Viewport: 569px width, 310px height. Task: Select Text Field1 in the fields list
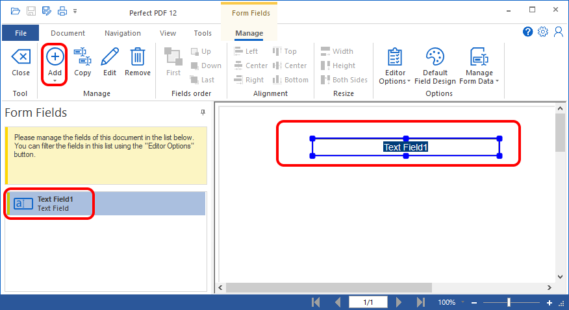click(x=106, y=204)
